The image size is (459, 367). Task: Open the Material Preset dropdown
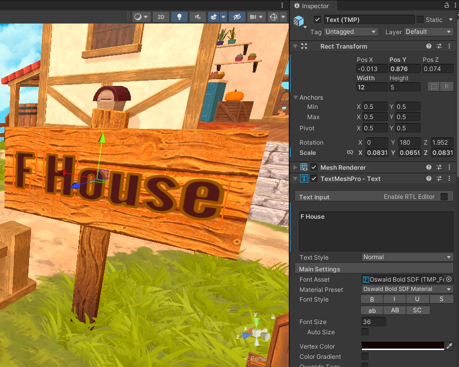(x=406, y=289)
